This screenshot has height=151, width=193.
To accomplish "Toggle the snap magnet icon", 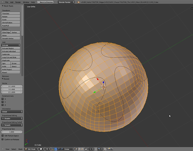I will 96,149.
